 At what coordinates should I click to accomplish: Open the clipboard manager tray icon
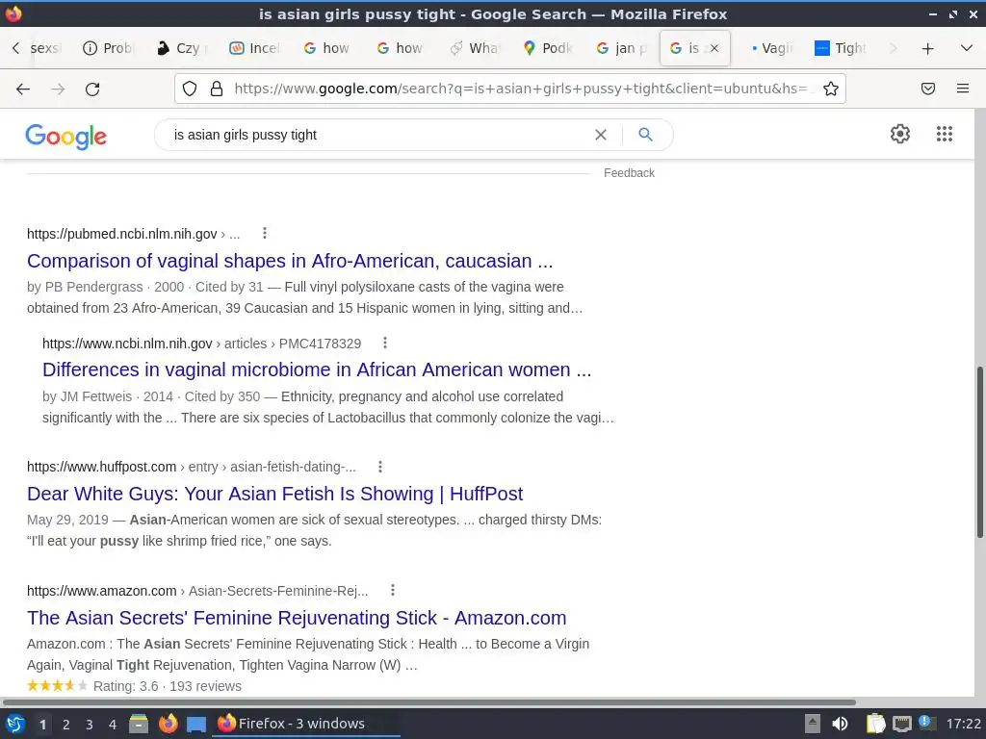(x=875, y=724)
